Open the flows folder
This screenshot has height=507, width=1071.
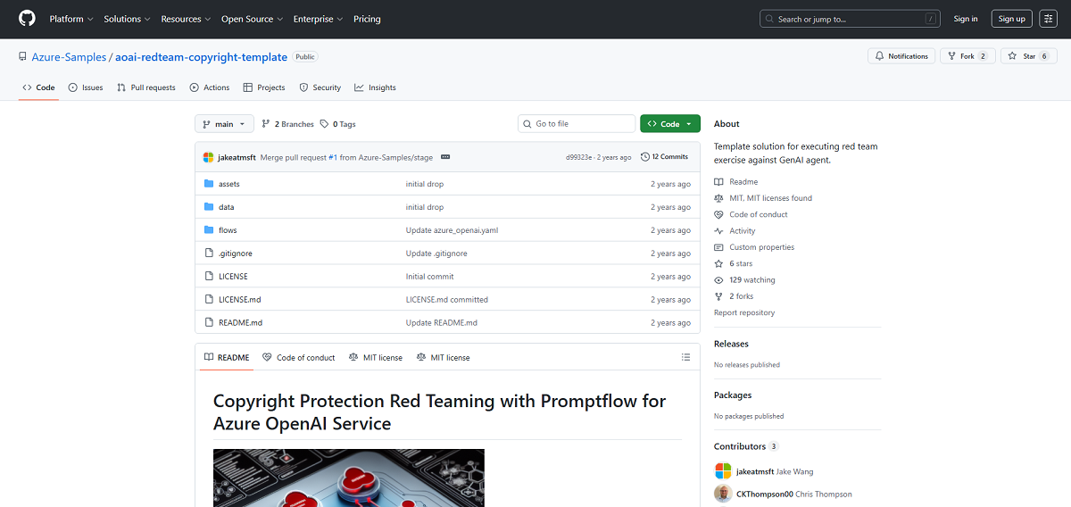tap(228, 230)
